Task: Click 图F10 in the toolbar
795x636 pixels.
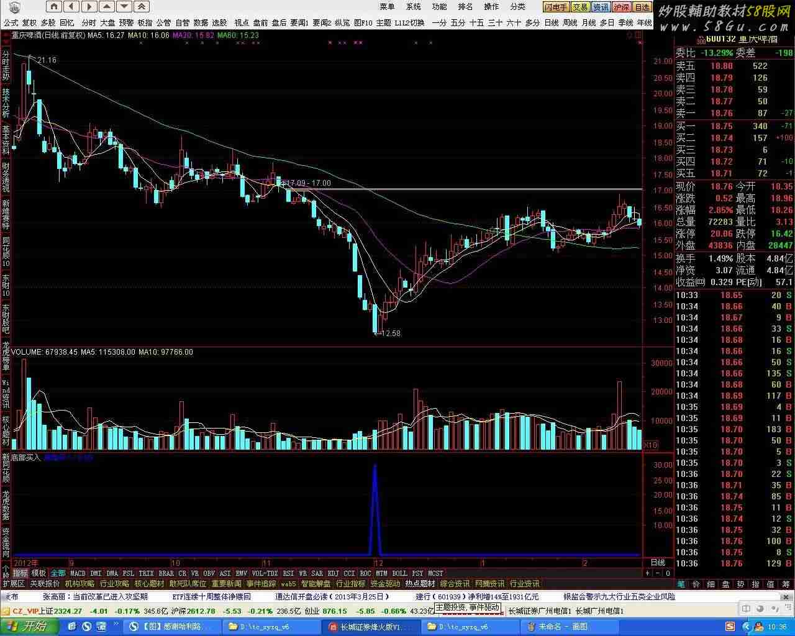Action: click(363, 23)
